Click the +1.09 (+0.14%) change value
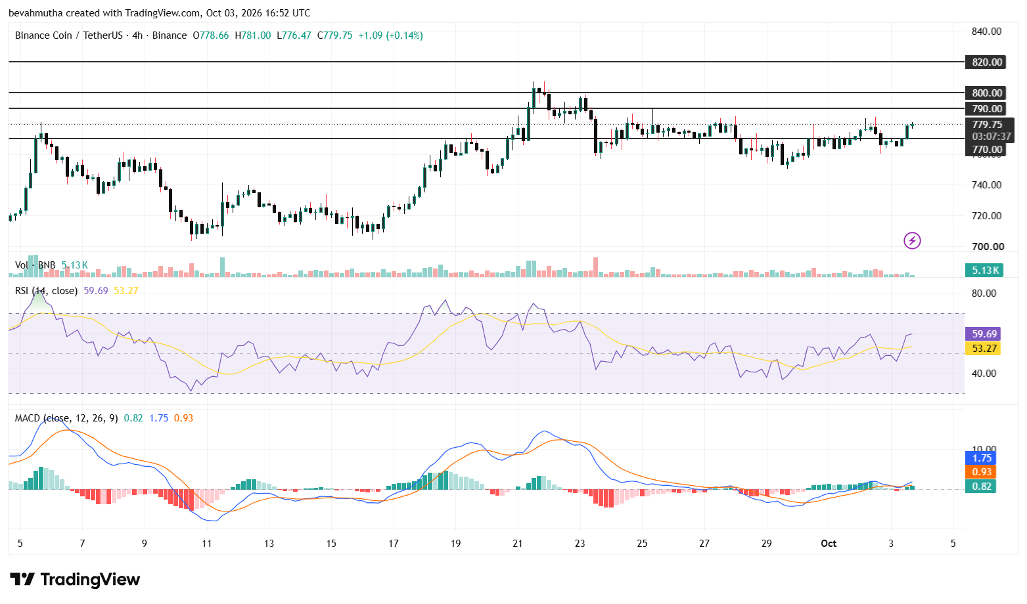Image resolution: width=1027 pixels, height=604 pixels. (x=390, y=35)
